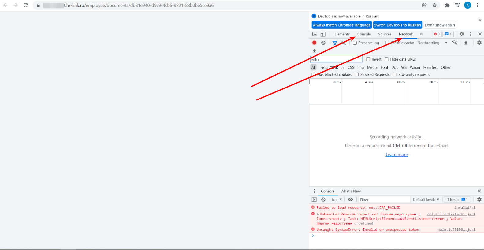Open the No throttling dropdown
The width and height of the screenshot is (484, 250).
click(x=432, y=43)
